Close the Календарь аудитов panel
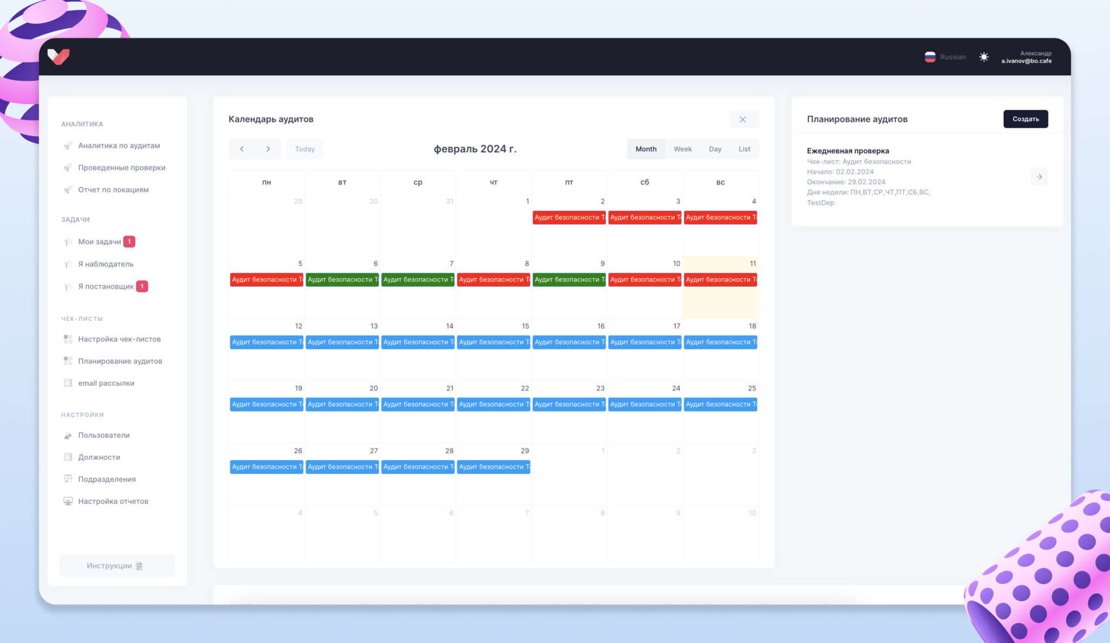Image resolution: width=1110 pixels, height=643 pixels. [743, 119]
